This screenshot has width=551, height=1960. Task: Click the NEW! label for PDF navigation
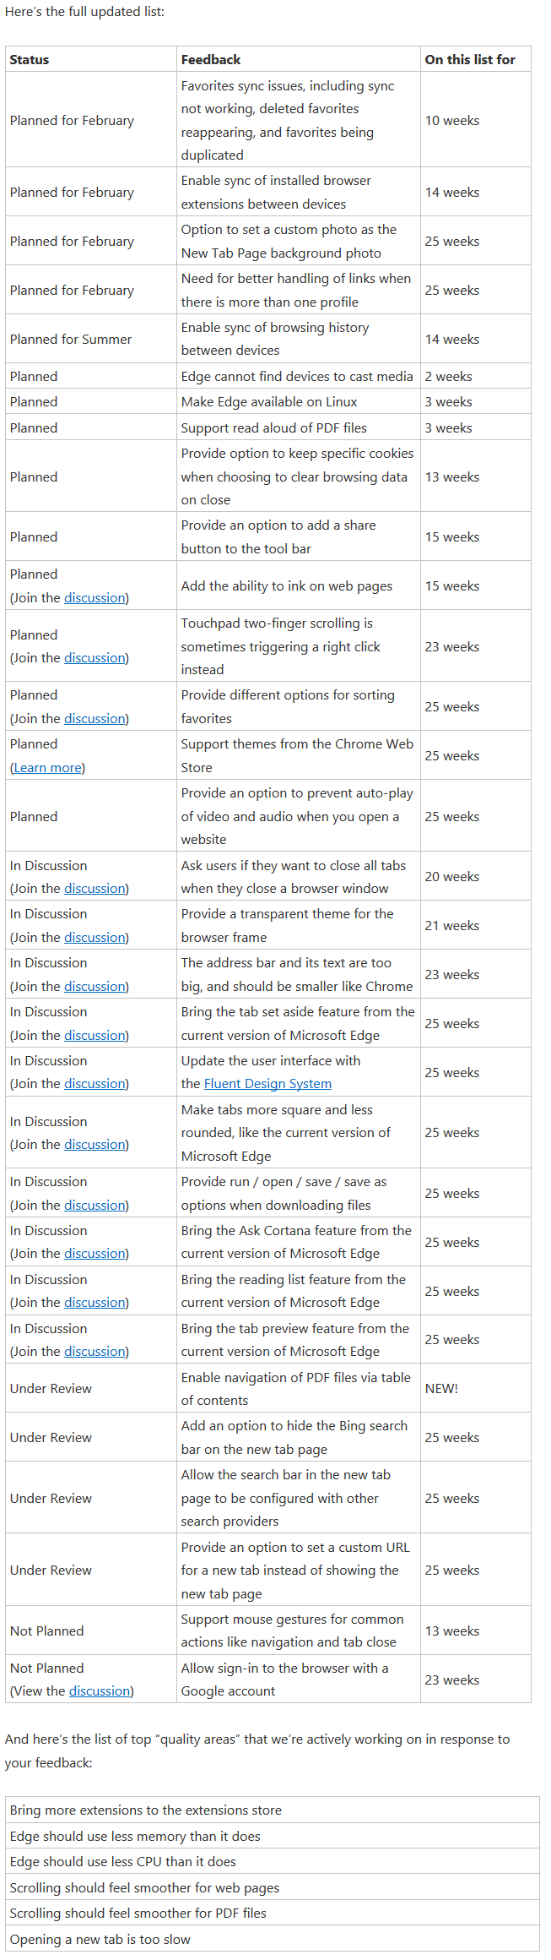click(x=441, y=1389)
